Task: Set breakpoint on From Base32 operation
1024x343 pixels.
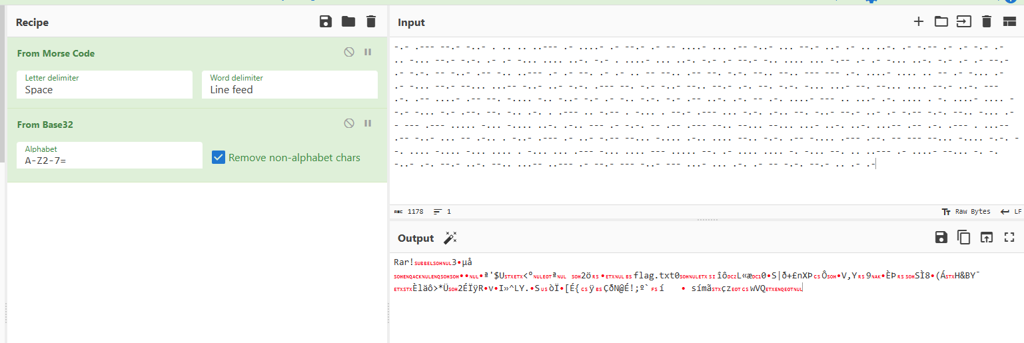Action: point(368,124)
